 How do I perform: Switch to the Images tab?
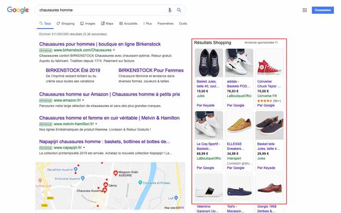88,23
